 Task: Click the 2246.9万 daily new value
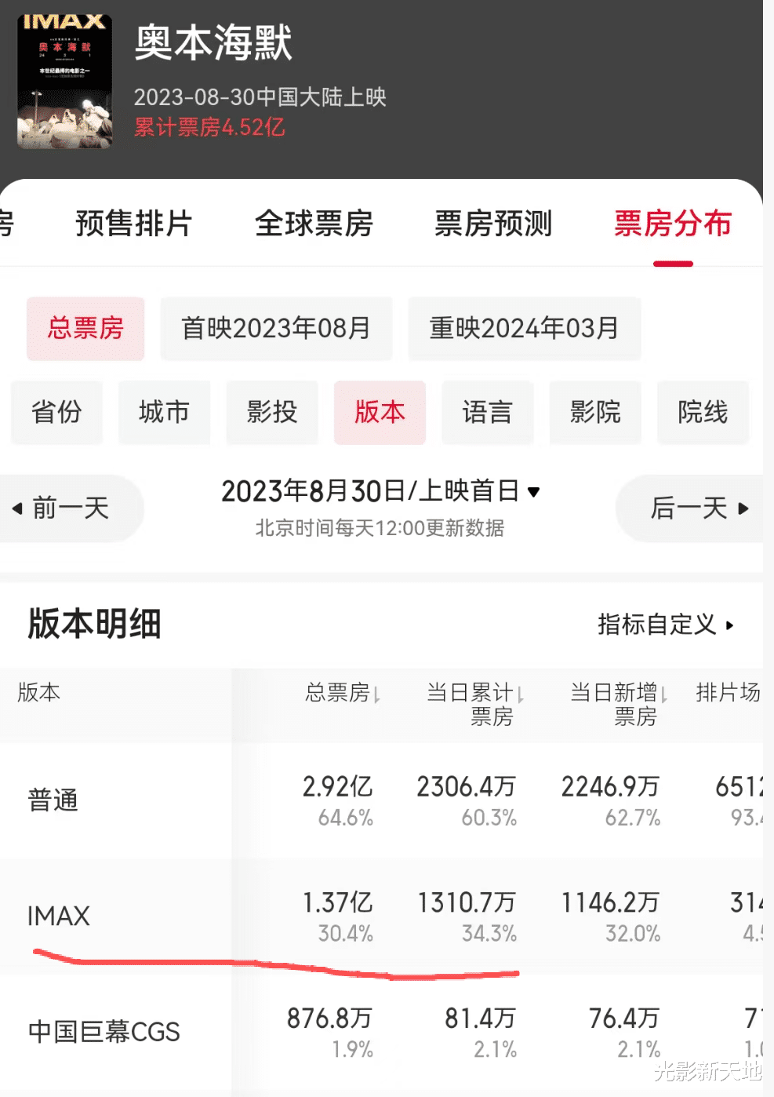click(611, 786)
